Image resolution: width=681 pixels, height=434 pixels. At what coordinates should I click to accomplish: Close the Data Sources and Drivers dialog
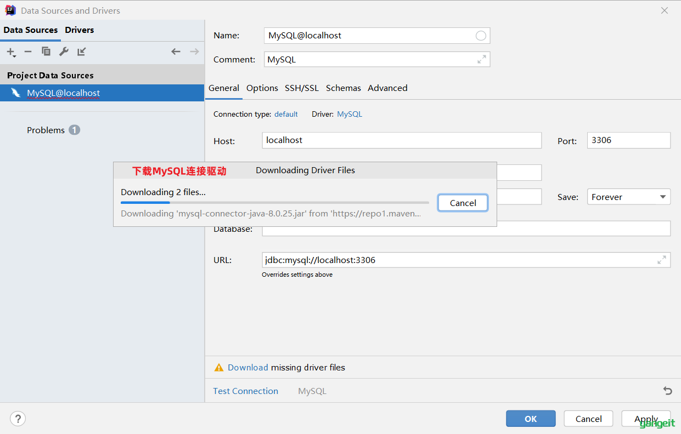pos(665,10)
